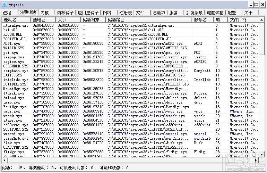
Task: Click the horizontal scrollbar left arrow
Action: 5,160
